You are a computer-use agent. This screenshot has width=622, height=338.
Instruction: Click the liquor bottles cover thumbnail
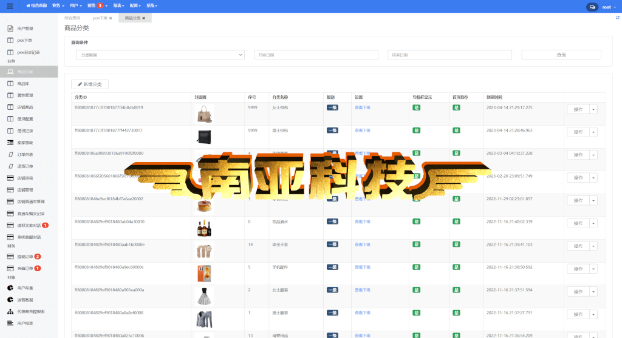204,228
